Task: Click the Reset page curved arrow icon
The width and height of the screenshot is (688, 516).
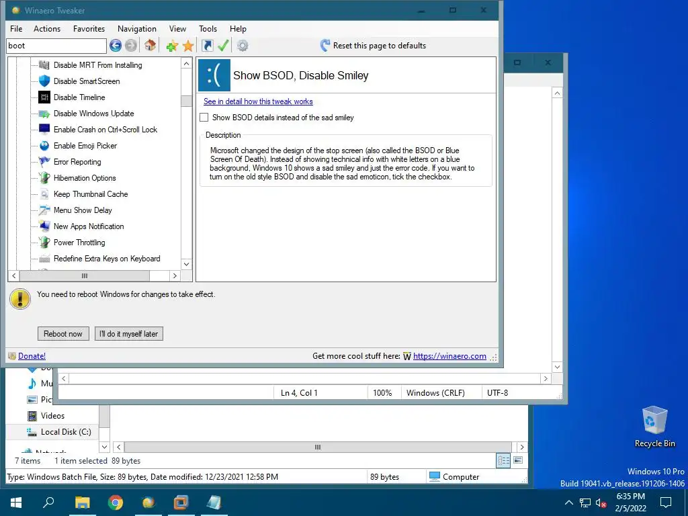Action: pyautogui.click(x=325, y=46)
